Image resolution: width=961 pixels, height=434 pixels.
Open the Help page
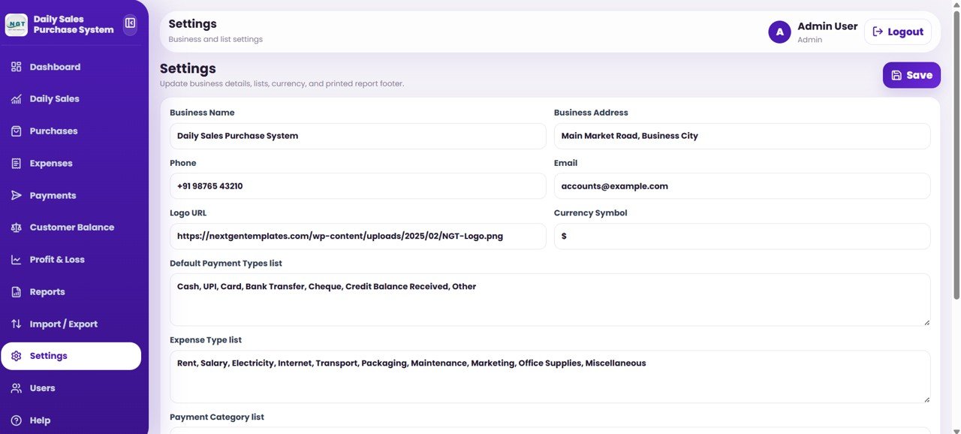[x=71, y=420]
